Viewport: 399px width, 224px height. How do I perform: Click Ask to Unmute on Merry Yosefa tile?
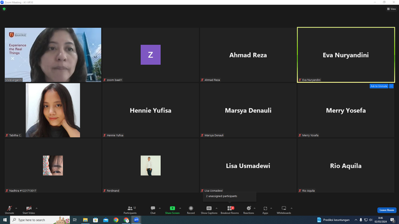pos(378,86)
